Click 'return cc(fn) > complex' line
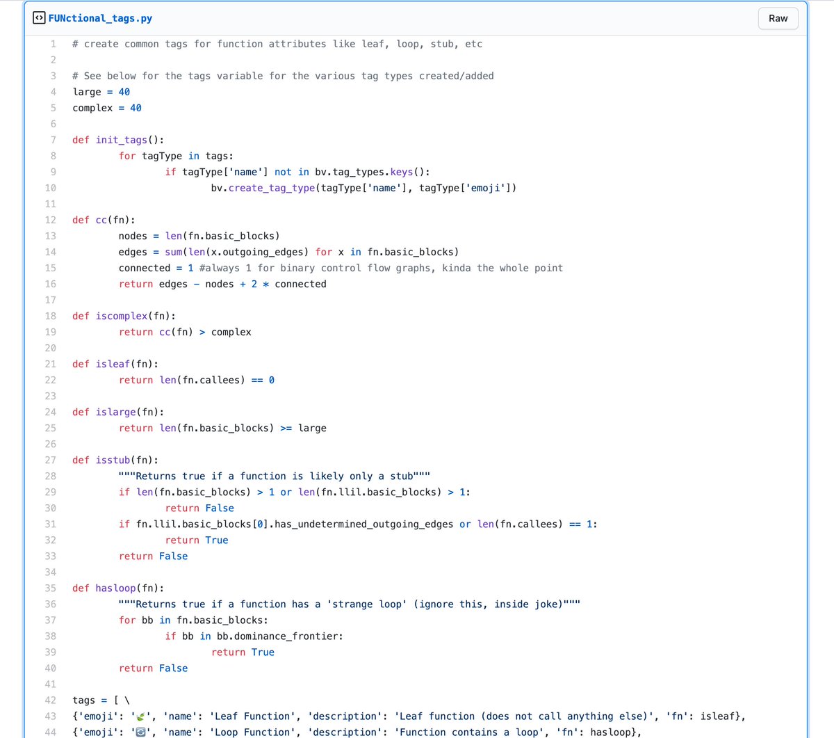Image resolution: width=834 pixels, height=738 pixels. tap(185, 332)
